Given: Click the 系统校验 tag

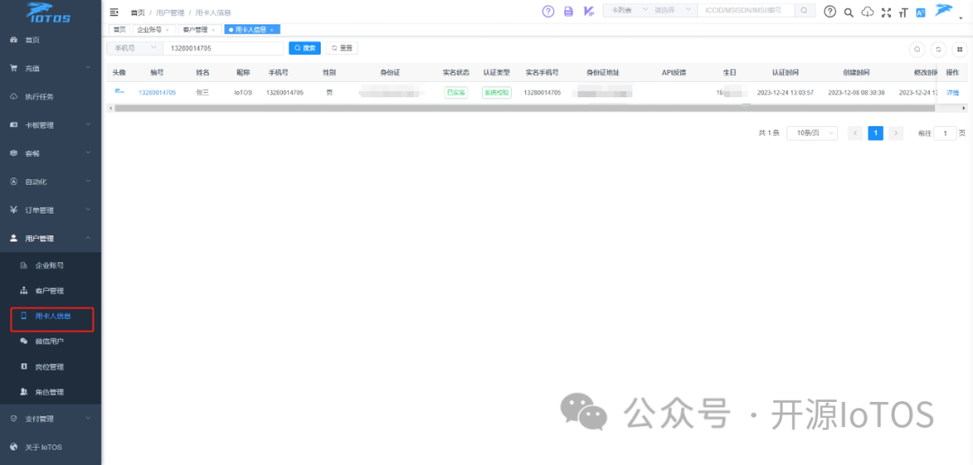Looking at the screenshot, I should (x=496, y=93).
